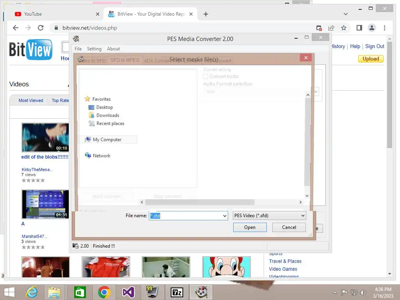Open the Help link on BitView
The height and width of the screenshot is (300, 400).
tap(355, 46)
